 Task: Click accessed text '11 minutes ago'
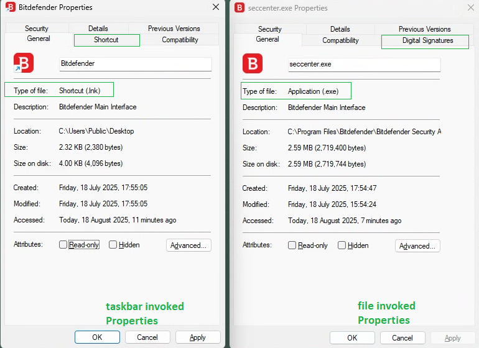click(154, 220)
